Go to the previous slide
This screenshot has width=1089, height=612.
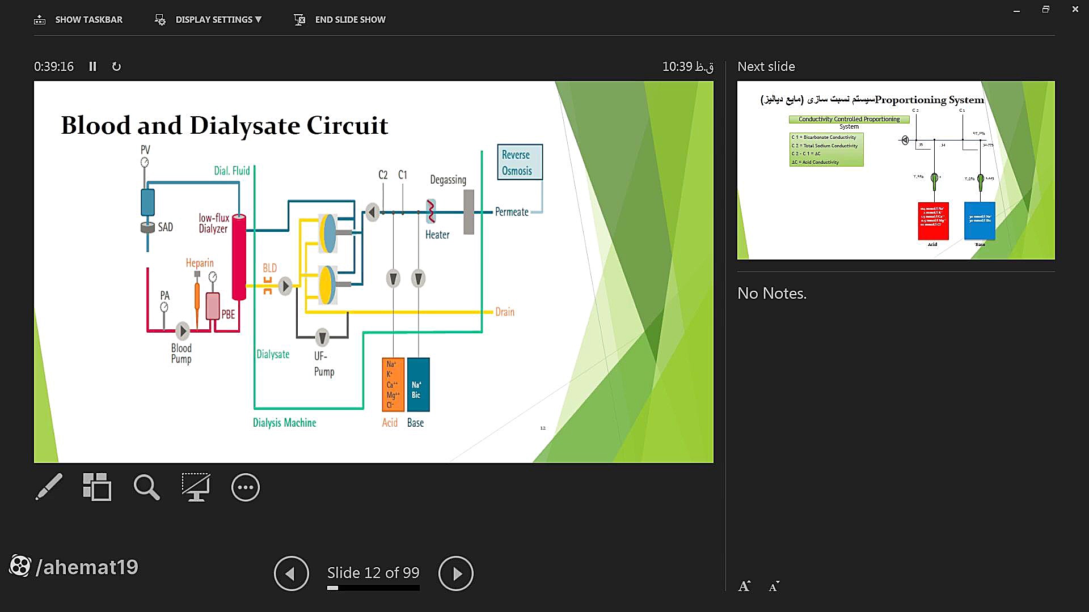291,573
